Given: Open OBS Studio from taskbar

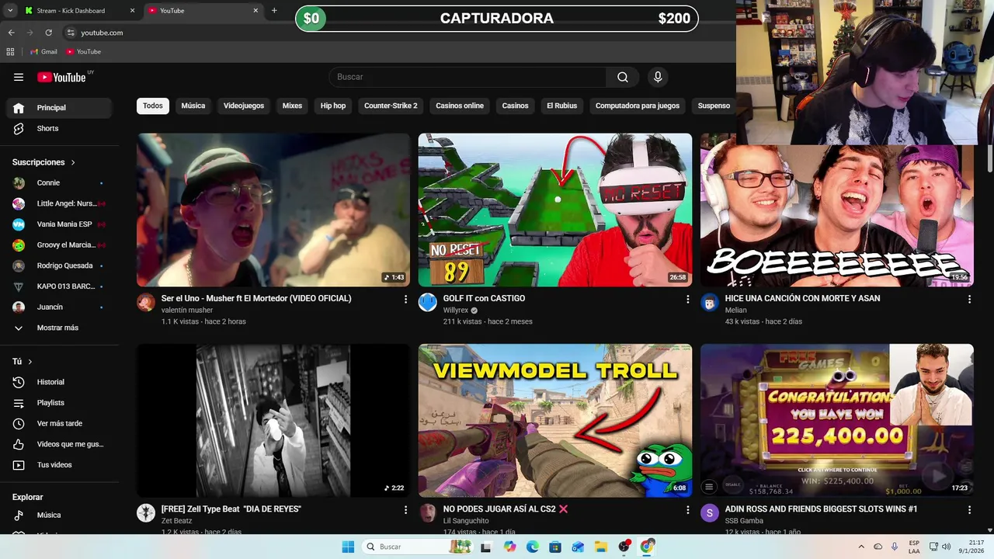Looking at the screenshot, I should pos(624,547).
